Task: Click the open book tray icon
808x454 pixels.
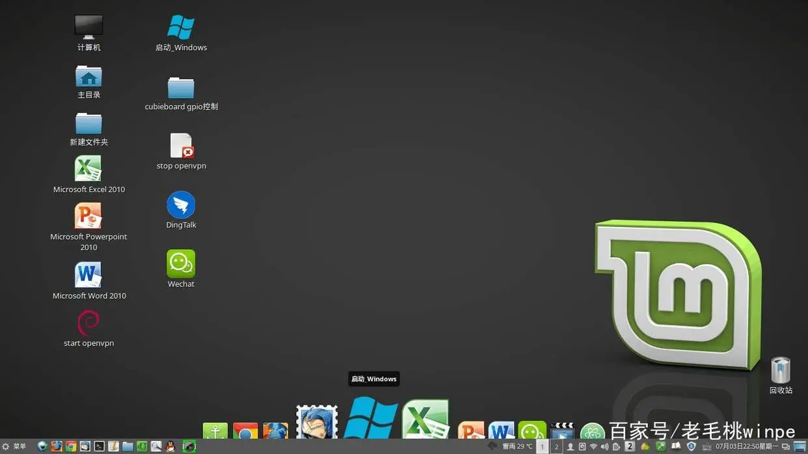Action: click(676, 446)
